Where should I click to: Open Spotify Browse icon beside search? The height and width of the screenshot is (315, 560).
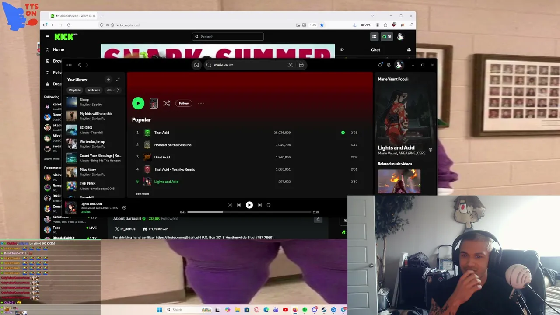301,65
